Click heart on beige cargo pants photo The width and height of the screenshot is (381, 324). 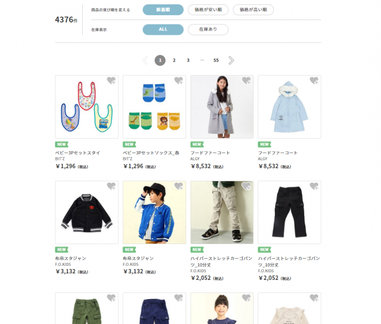246,186
